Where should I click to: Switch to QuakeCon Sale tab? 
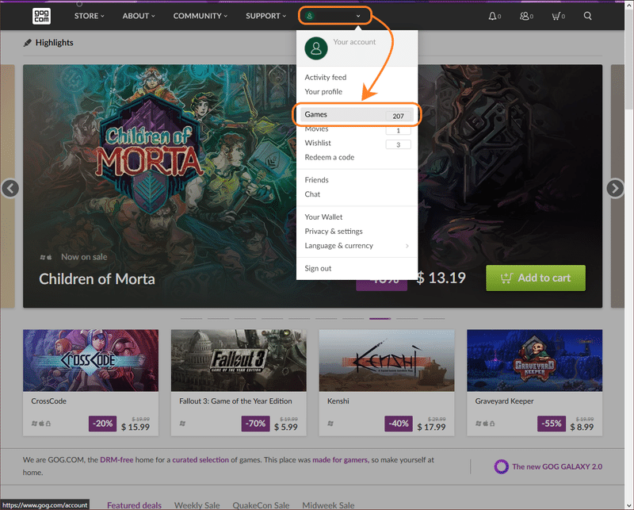[261, 504]
